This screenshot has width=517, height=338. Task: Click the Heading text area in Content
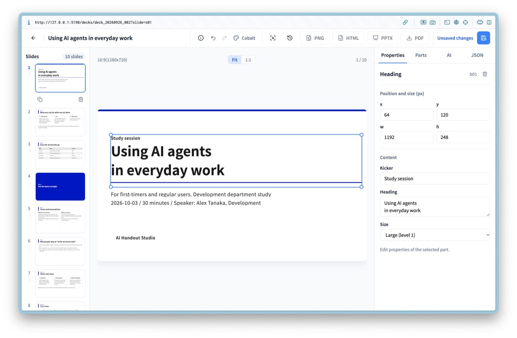pos(435,206)
